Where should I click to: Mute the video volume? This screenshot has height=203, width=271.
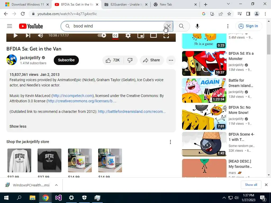40,35
